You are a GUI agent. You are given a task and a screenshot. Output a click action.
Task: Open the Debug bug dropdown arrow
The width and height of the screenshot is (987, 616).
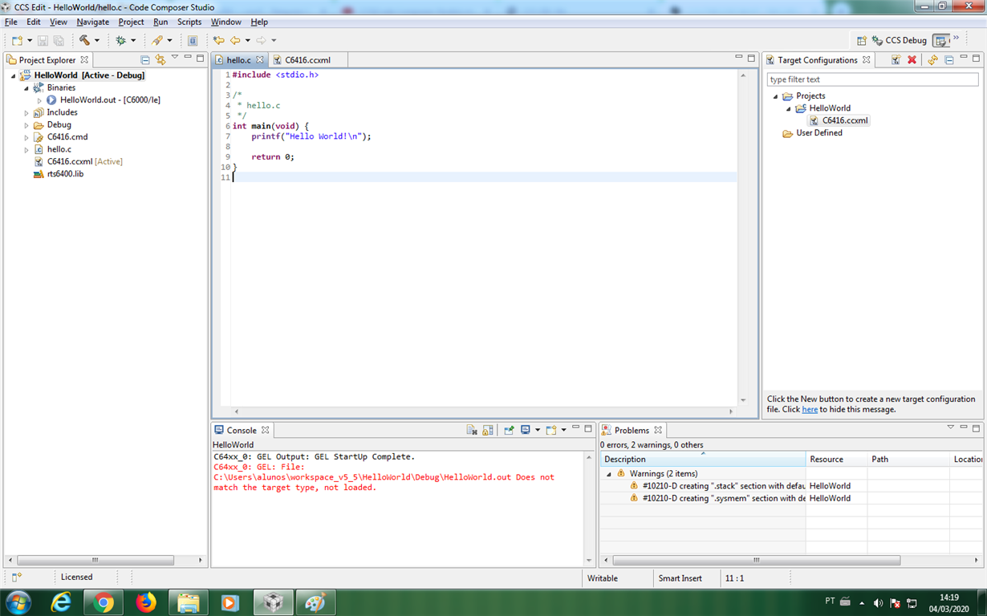click(x=133, y=40)
